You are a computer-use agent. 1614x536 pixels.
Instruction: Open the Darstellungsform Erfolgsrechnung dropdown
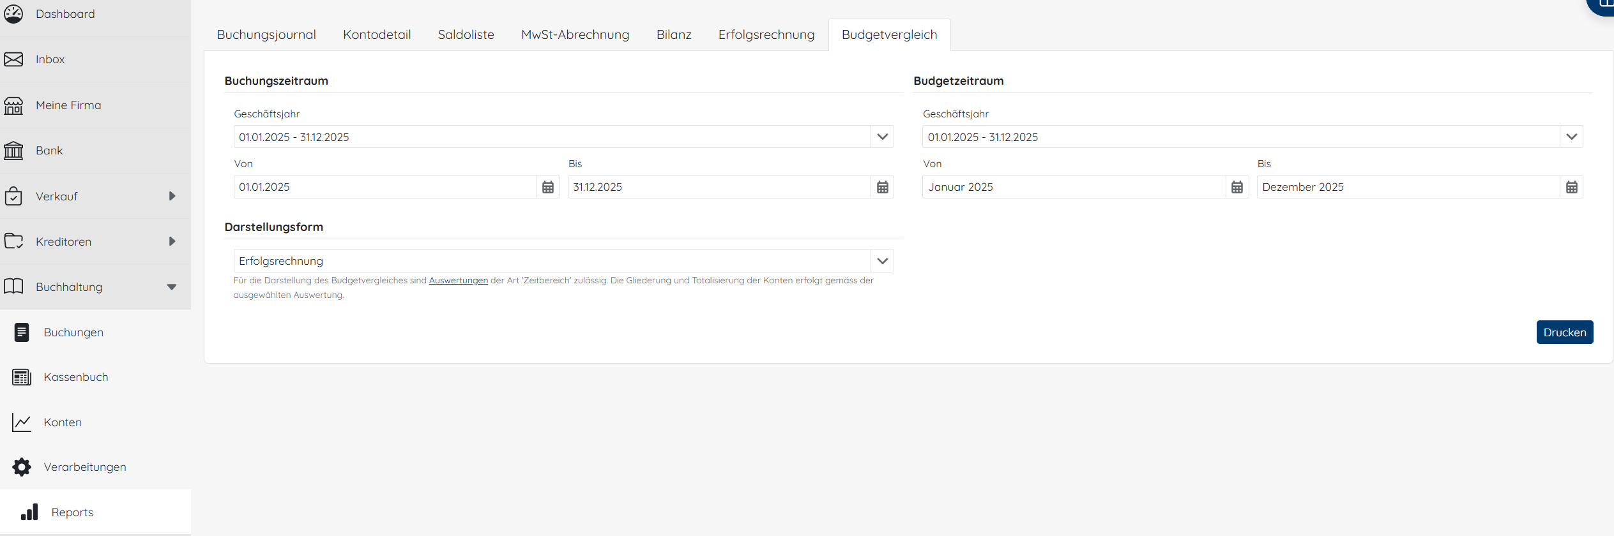tap(882, 261)
